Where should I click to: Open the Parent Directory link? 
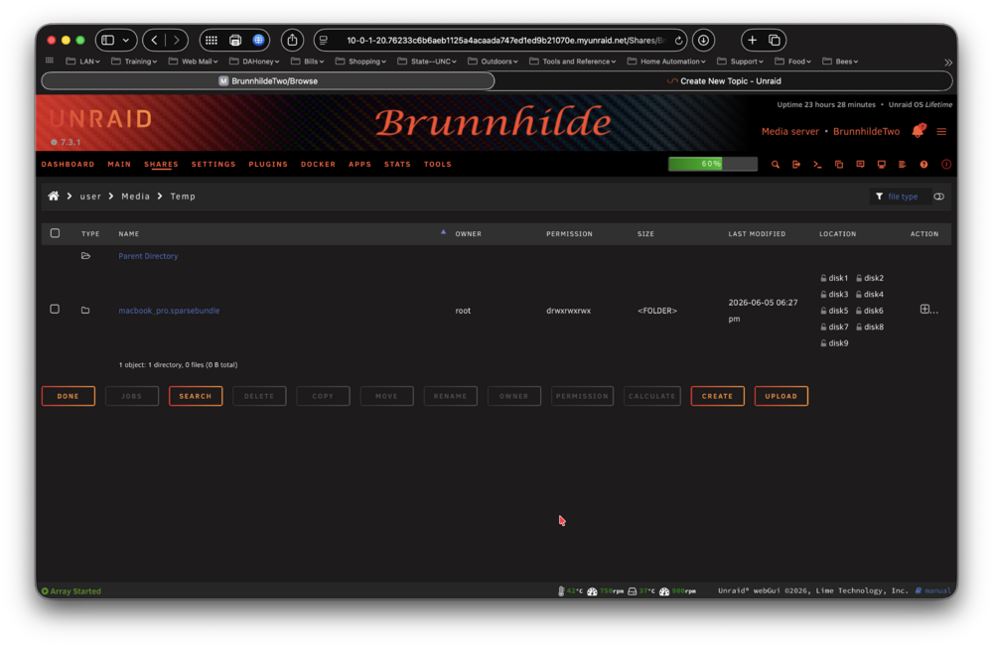148,256
